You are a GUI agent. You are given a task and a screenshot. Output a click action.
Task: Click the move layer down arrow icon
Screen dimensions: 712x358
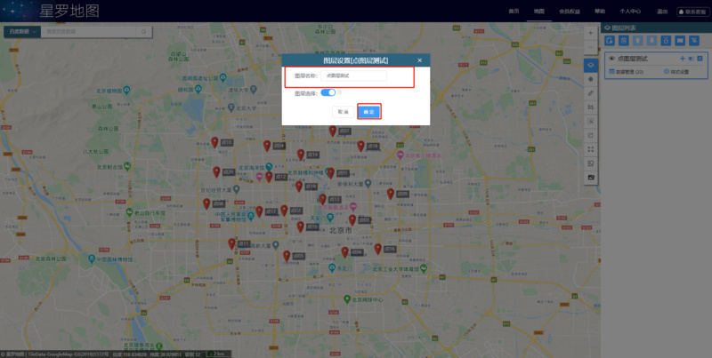[x=652, y=41]
